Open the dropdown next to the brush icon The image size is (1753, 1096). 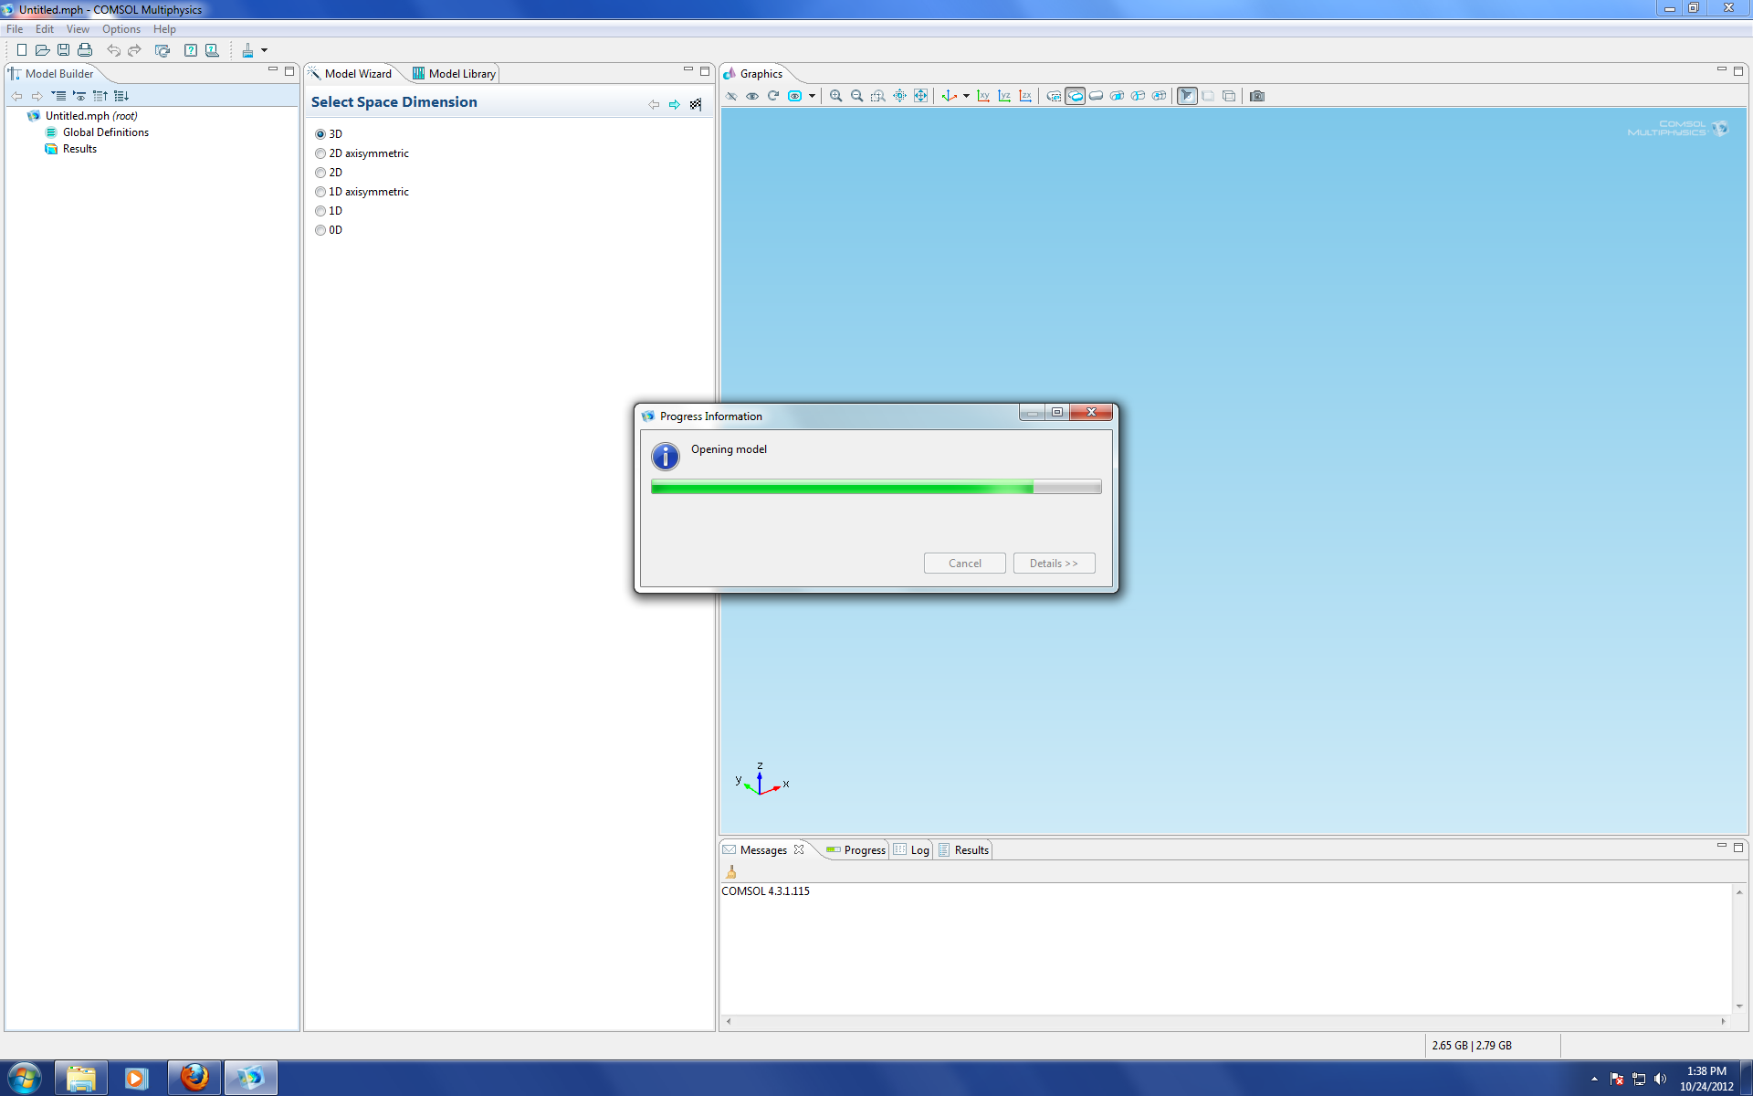click(x=265, y=50)
